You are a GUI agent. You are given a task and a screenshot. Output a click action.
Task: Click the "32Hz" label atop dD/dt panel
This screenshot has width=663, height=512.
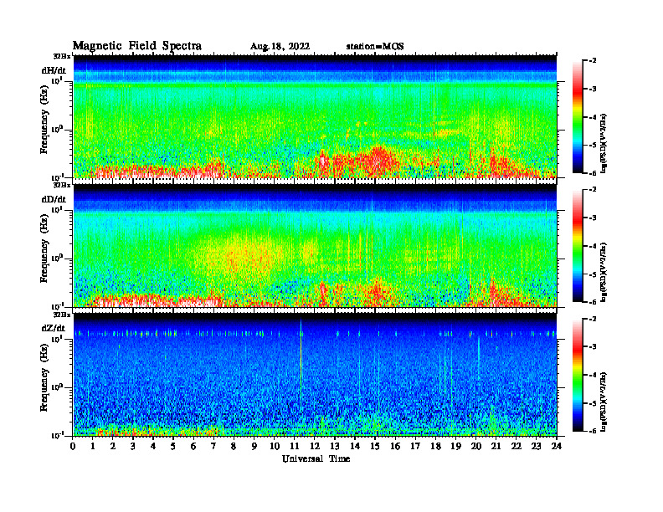tap(61, 185)
